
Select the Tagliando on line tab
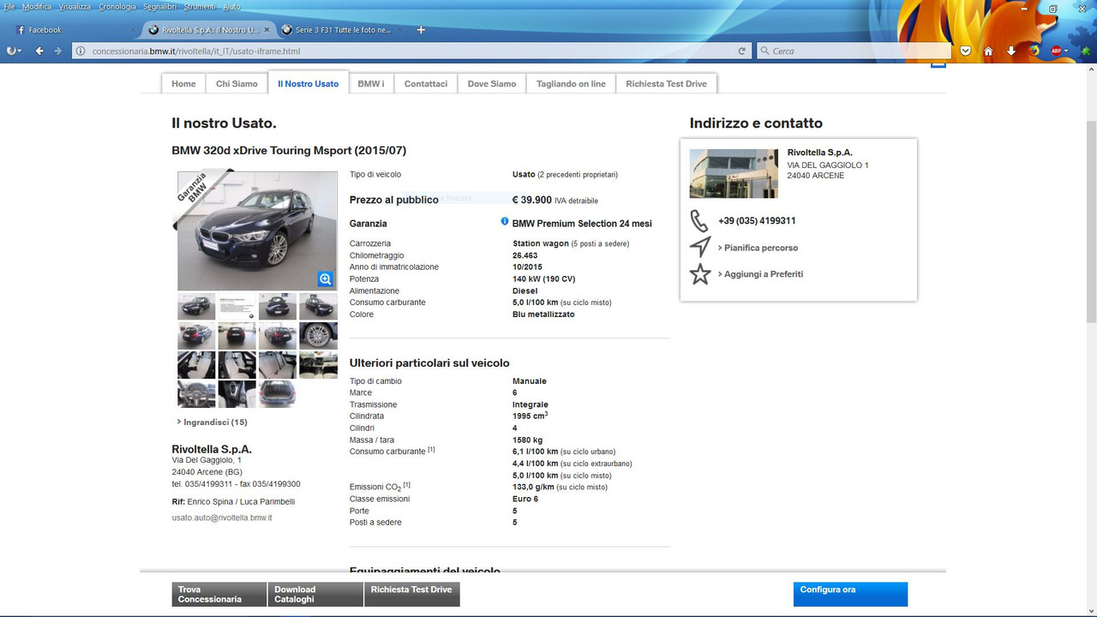571,83
